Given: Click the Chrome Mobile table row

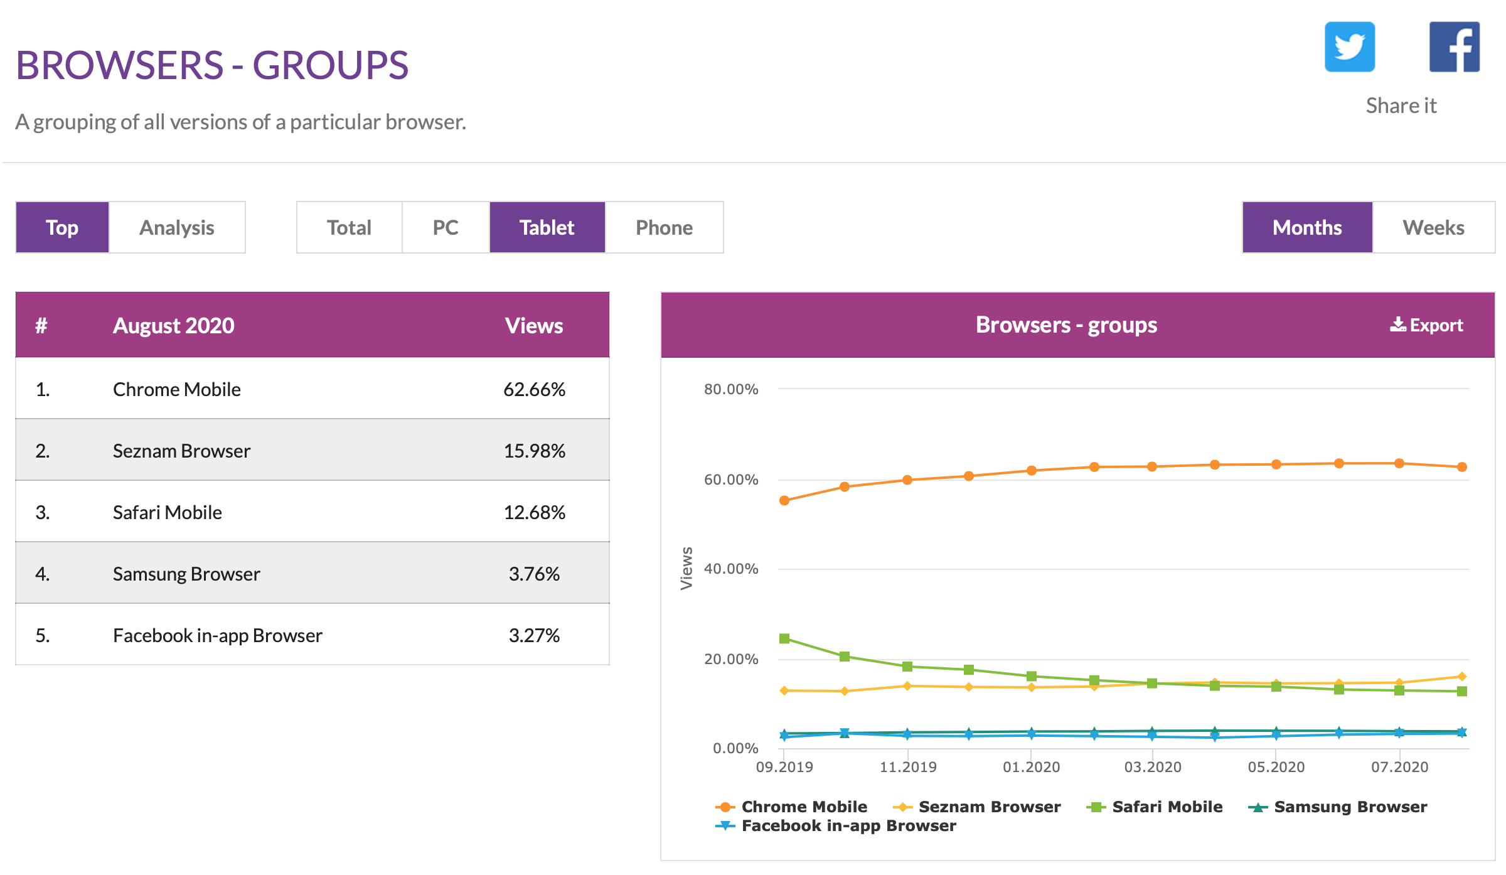Looking at the screenshot, I should click(312, 389).
